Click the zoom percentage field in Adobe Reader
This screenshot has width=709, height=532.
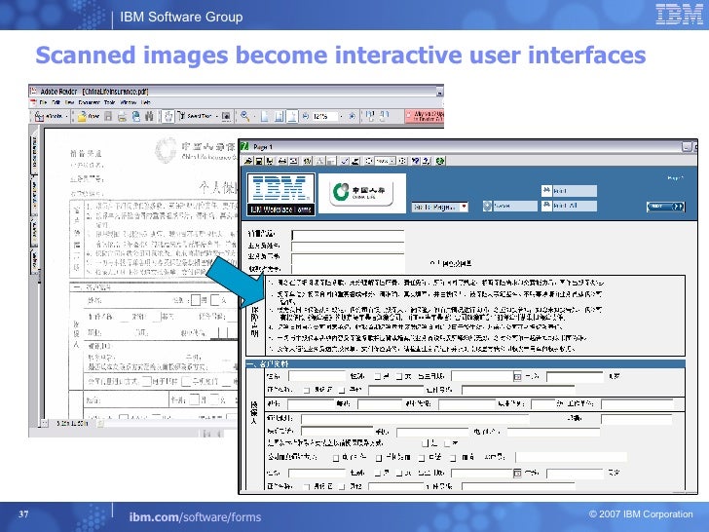pos(324,116)
